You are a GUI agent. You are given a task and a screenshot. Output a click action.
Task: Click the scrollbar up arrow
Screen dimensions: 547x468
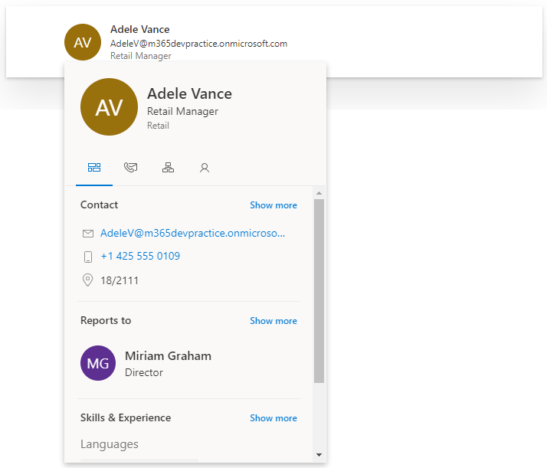[x=319, y=193]
